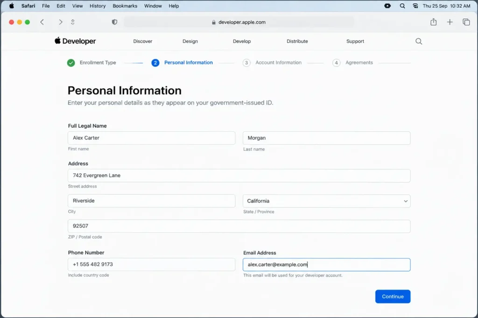Select the Personal Information step label

pos(189,63)
